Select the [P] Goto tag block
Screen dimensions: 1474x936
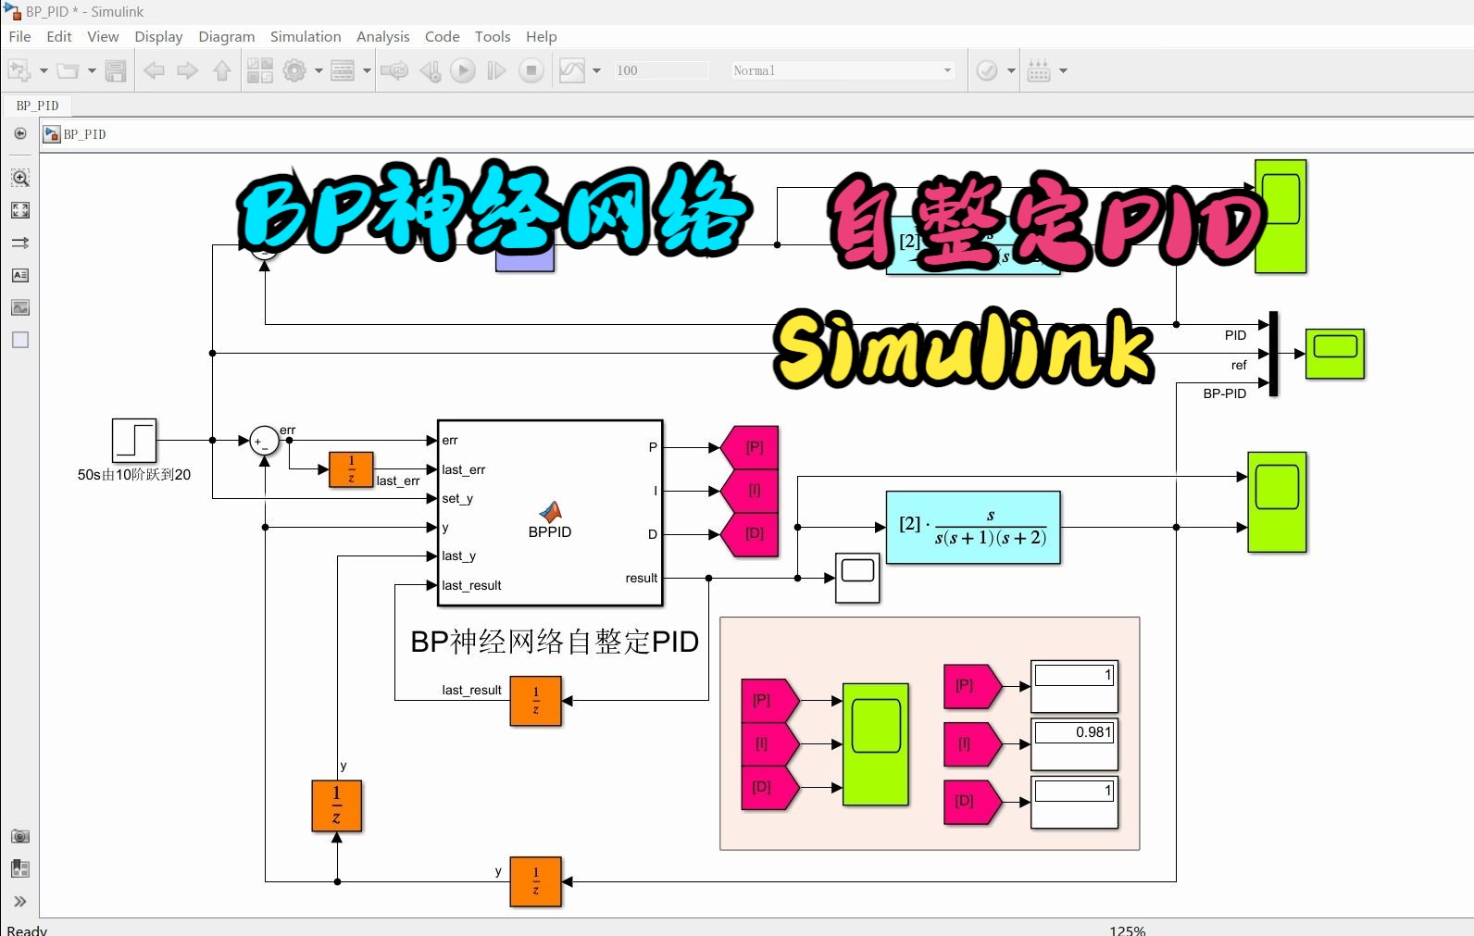(x=750, y=447)
